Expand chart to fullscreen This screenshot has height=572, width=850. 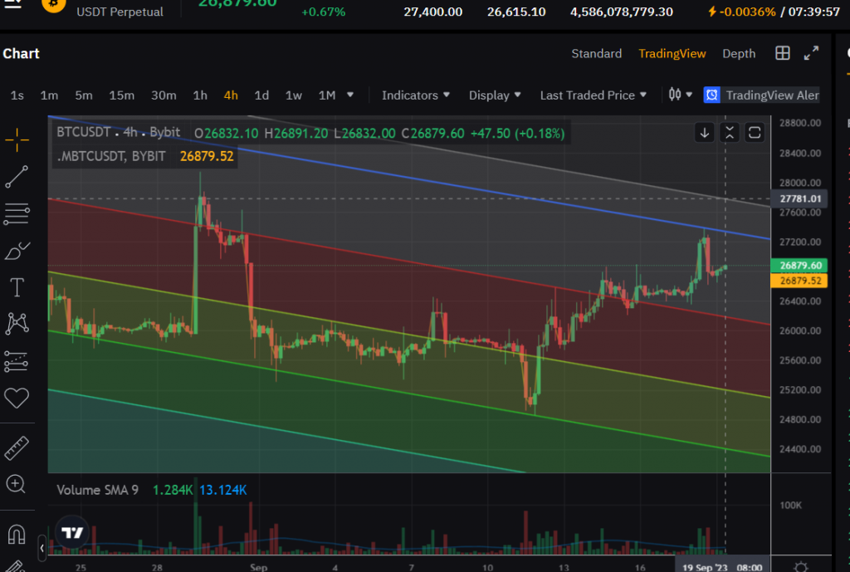tap(811, 53)
